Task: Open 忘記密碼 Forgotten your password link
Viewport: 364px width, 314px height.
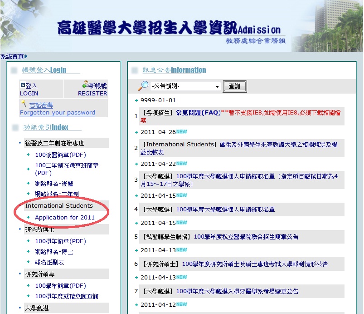Action: (58, 109)
